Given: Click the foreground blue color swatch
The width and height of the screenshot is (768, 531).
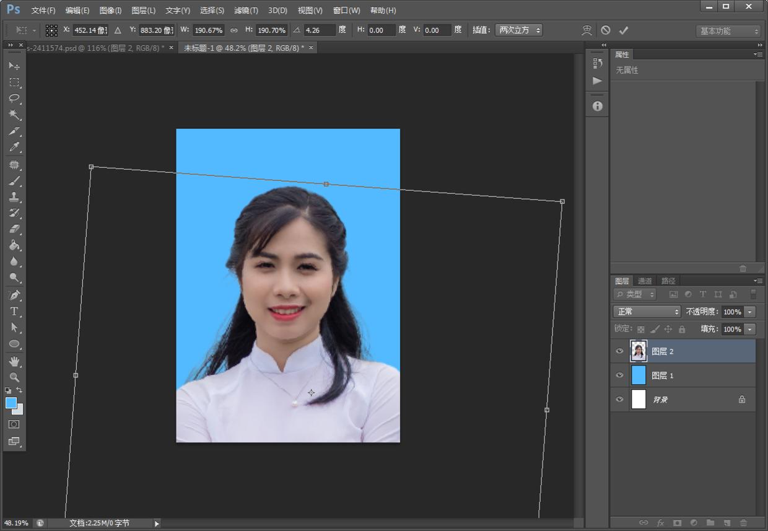Looking at the screenshot, I should [x=11, y=403].
